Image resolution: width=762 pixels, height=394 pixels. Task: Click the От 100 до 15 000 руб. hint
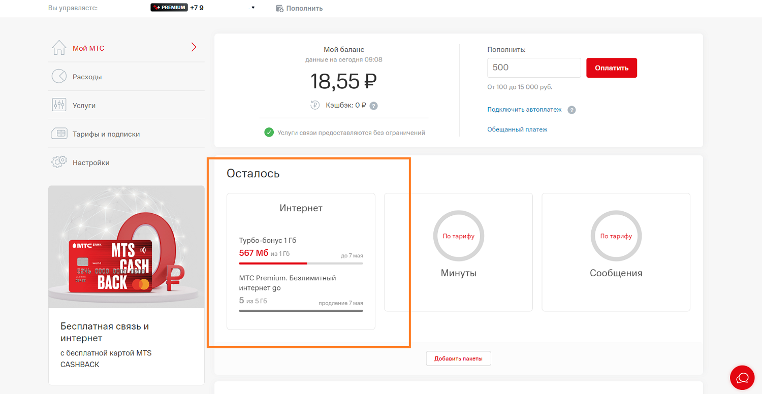coord(520,87)
